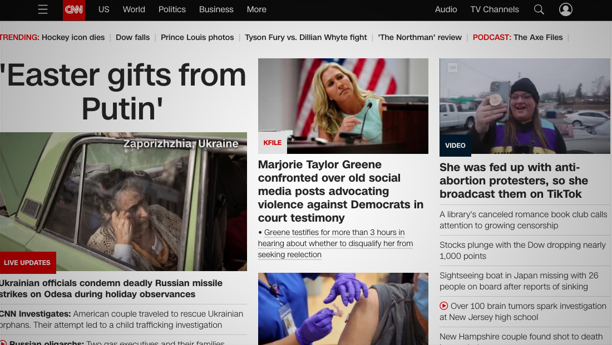Image resolution: width=612 pixels, height=345 pixels.
Task: Open Marjorie Taylor Greene hearing photo
Action: tap(343, 106)
